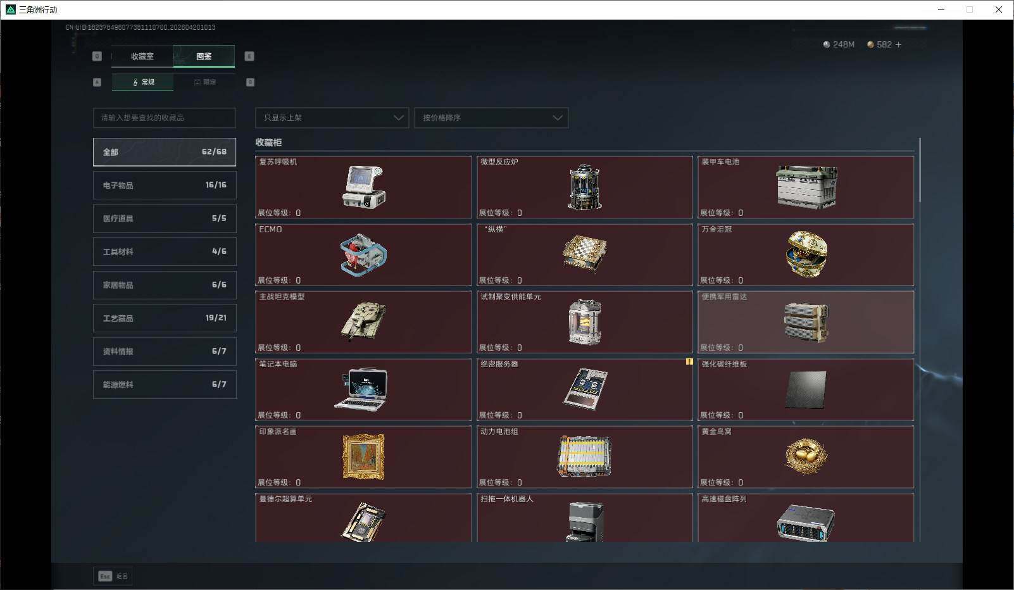Click the A key hint beside 常规

coord(97,82)
